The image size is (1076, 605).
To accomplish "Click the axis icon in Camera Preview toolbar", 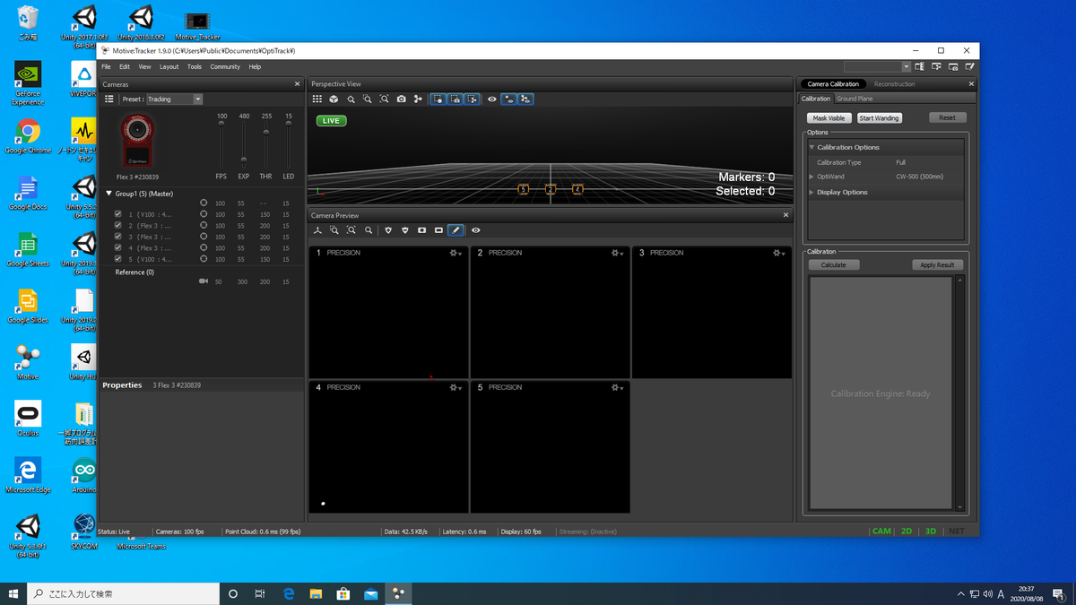I will [x=317, y=230].
